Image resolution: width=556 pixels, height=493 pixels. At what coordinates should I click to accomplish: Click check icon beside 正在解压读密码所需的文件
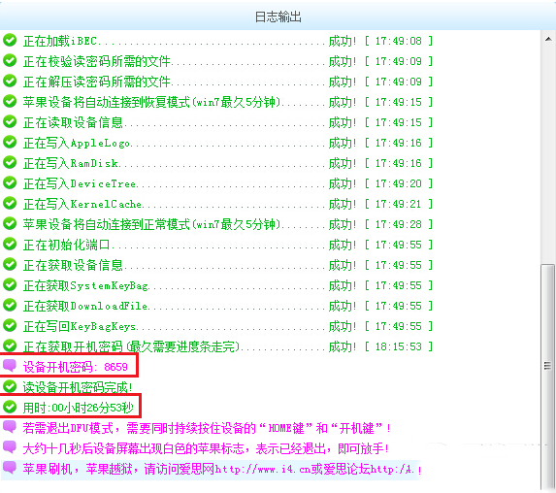pyautogui.click(x=10, y=81)
